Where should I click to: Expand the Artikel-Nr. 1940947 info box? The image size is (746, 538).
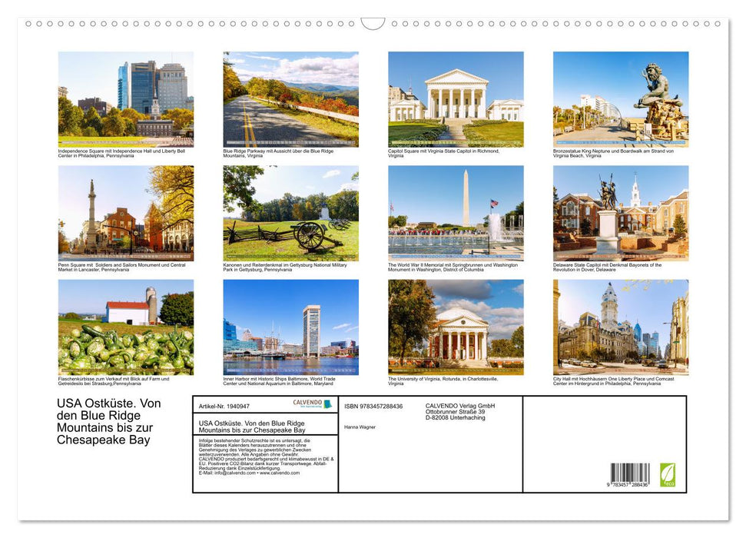coord(224,406)
